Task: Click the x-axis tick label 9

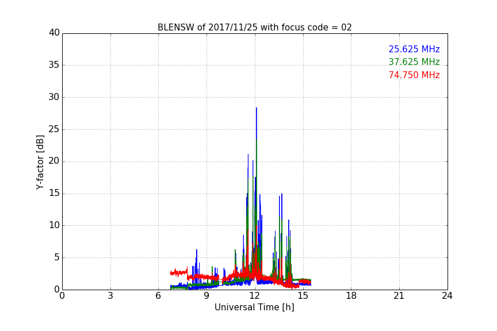Action: click(207, 296)
